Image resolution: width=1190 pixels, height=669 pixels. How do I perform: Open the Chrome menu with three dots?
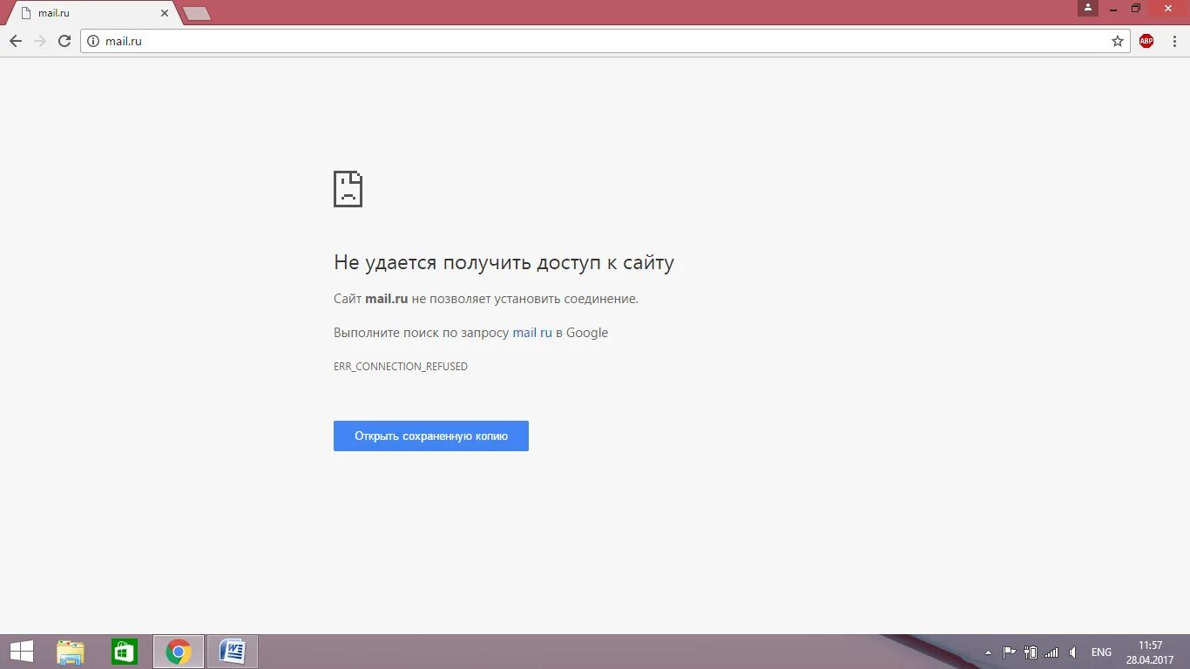1176,41
